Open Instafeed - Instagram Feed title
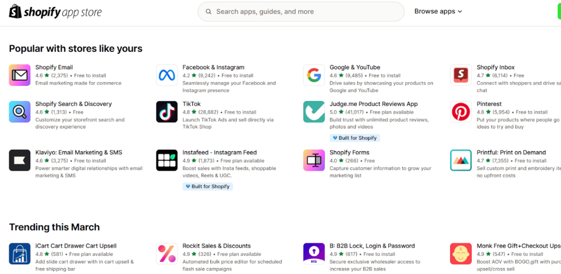This screenshot has height=274, width=561. (219, 153)
